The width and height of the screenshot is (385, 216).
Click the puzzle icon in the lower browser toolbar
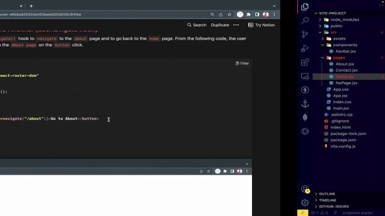coord(225,171)
